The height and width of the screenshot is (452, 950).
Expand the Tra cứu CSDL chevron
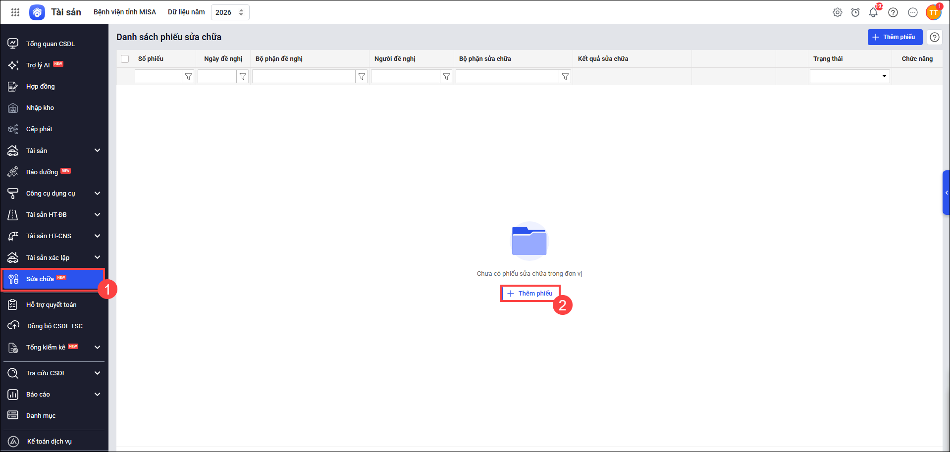[98, 373]
